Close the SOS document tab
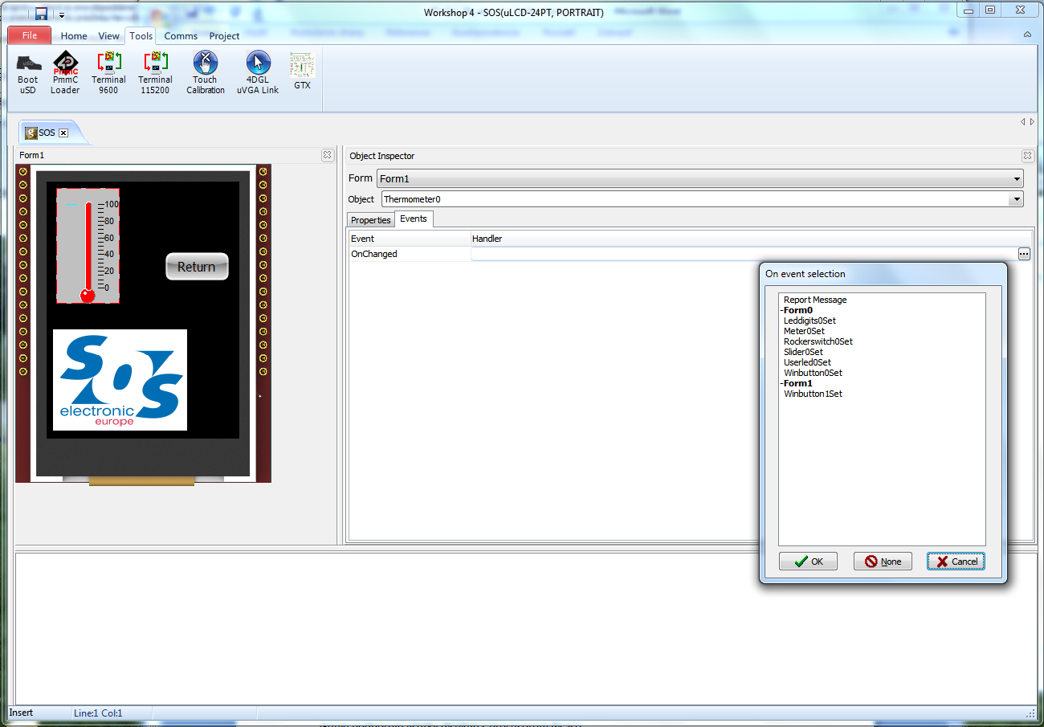 [x=63, y=133]
